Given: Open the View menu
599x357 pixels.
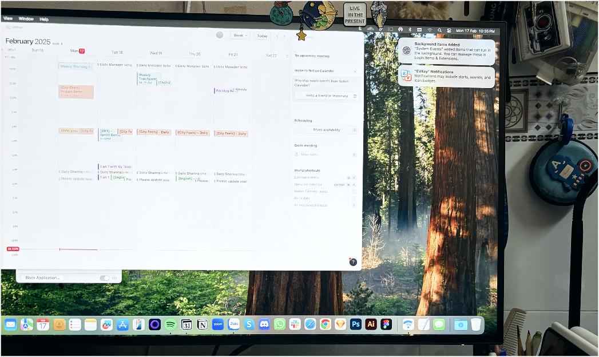Looking at the screenshot, I should pos(8,18).
